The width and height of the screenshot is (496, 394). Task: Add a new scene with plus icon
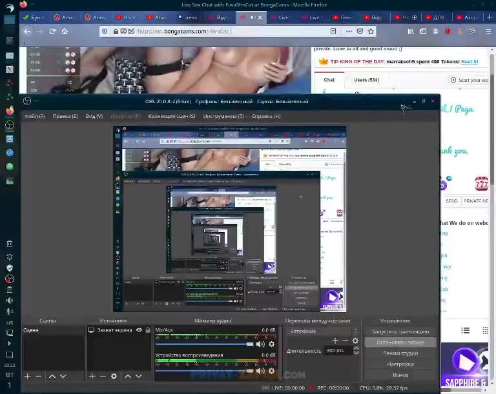click(x=27, y=376)
